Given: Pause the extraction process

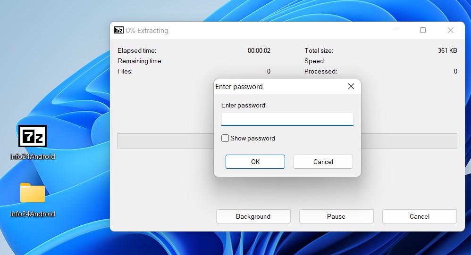Looking at the screenshot, I should 336,216.
